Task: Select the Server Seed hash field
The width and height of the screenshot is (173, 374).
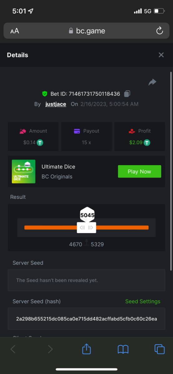Action: (x=86, y=319)
